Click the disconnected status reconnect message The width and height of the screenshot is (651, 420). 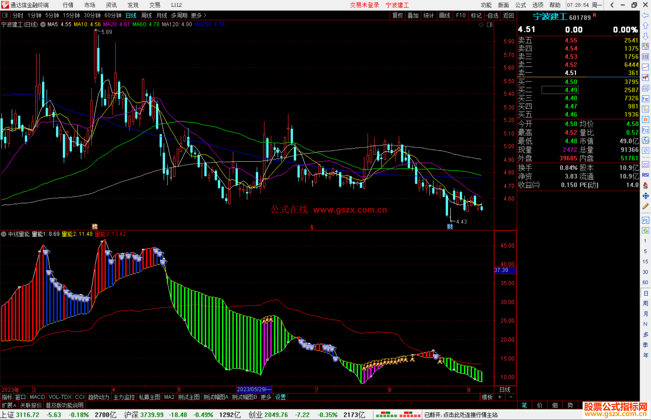461,415
